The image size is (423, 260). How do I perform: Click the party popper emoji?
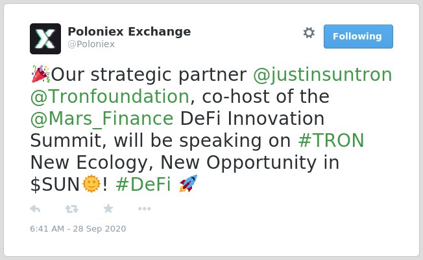(x=40, y=74)
